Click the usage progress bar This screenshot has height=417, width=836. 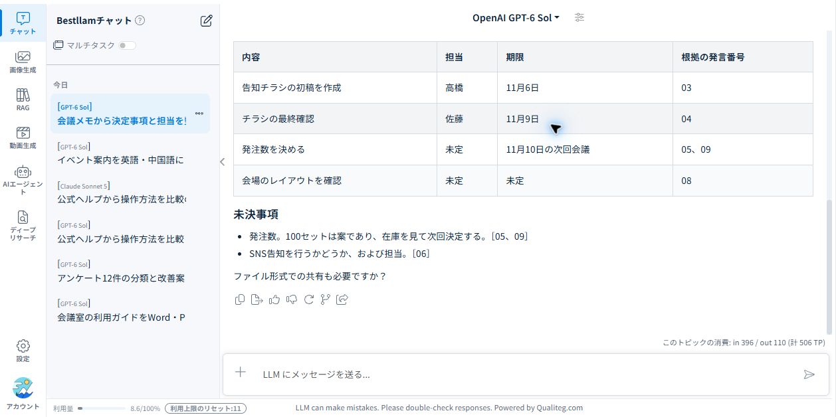(102, 408)
